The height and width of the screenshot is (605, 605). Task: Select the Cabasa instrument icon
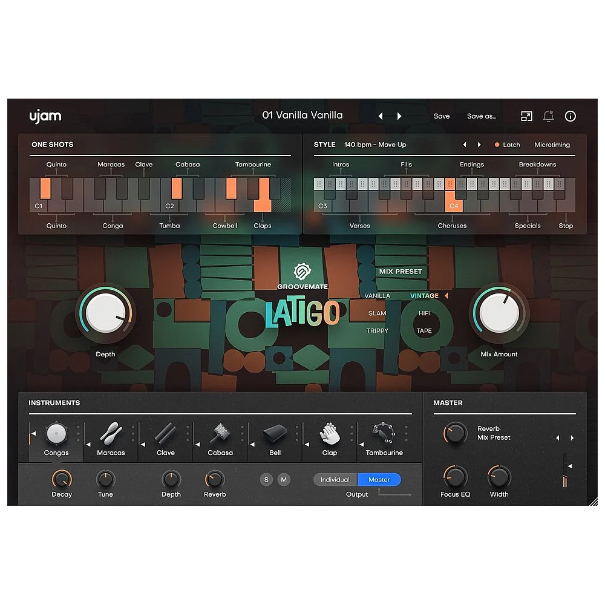click(x=219, y=434)
